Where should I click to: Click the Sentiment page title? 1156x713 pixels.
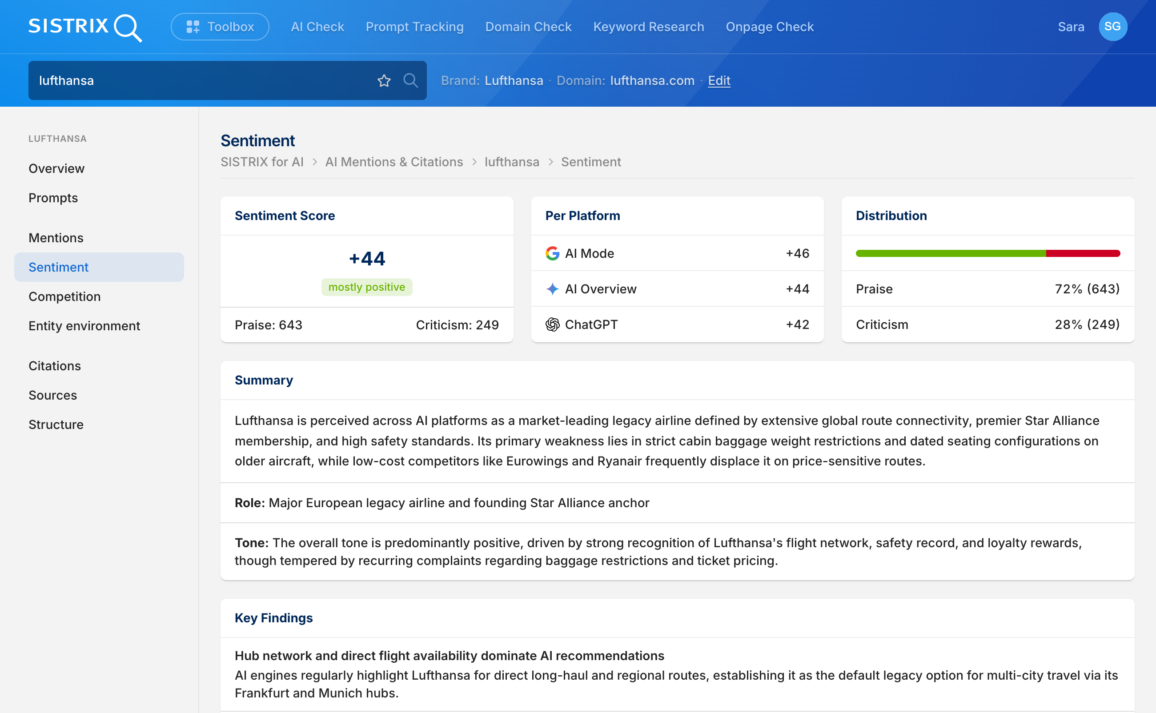point(257,140)
